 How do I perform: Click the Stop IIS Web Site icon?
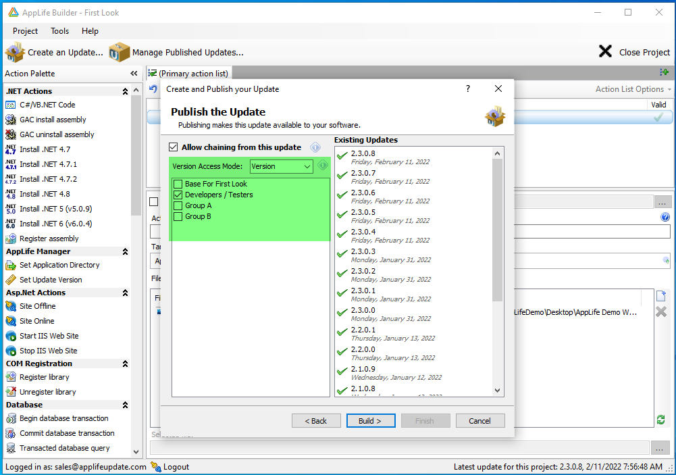11,351
